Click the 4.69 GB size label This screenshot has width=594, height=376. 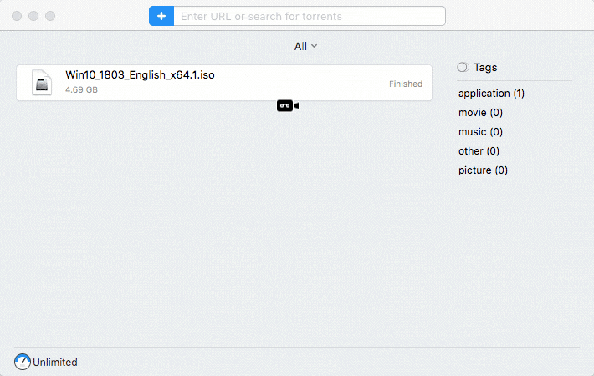click(x=81, y=89)
